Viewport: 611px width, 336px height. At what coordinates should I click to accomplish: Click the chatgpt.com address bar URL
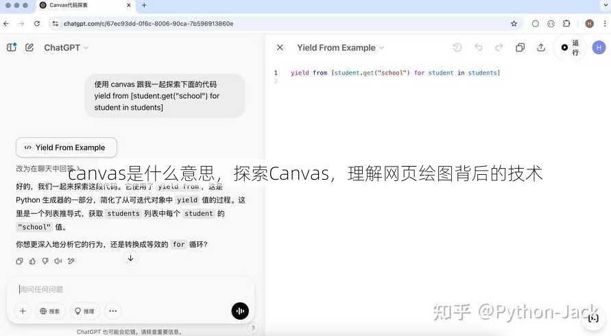[148, 24]
